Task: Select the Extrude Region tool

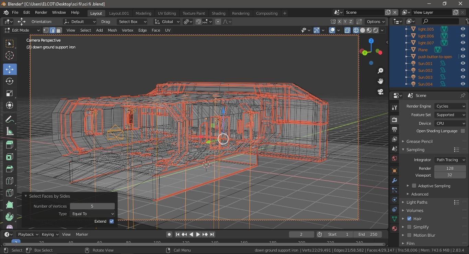Action: click(x=10, y=145)
